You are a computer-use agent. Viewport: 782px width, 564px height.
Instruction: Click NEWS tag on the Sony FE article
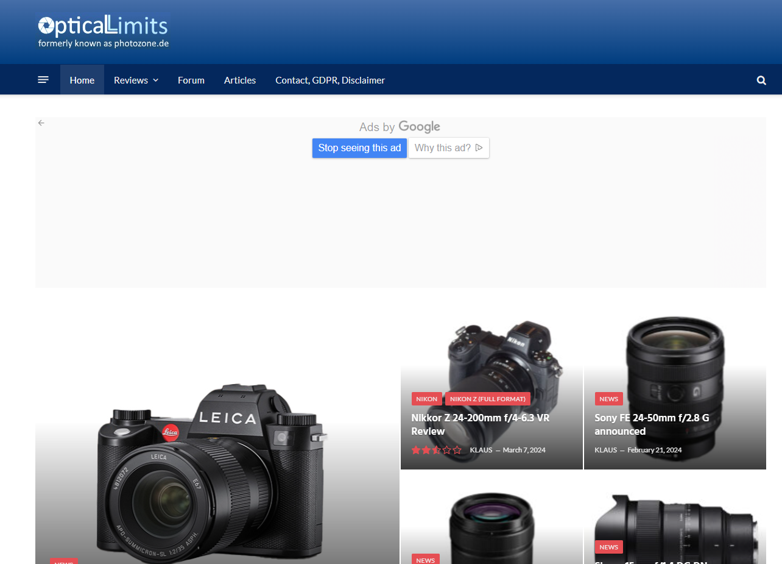pos(609,399)
